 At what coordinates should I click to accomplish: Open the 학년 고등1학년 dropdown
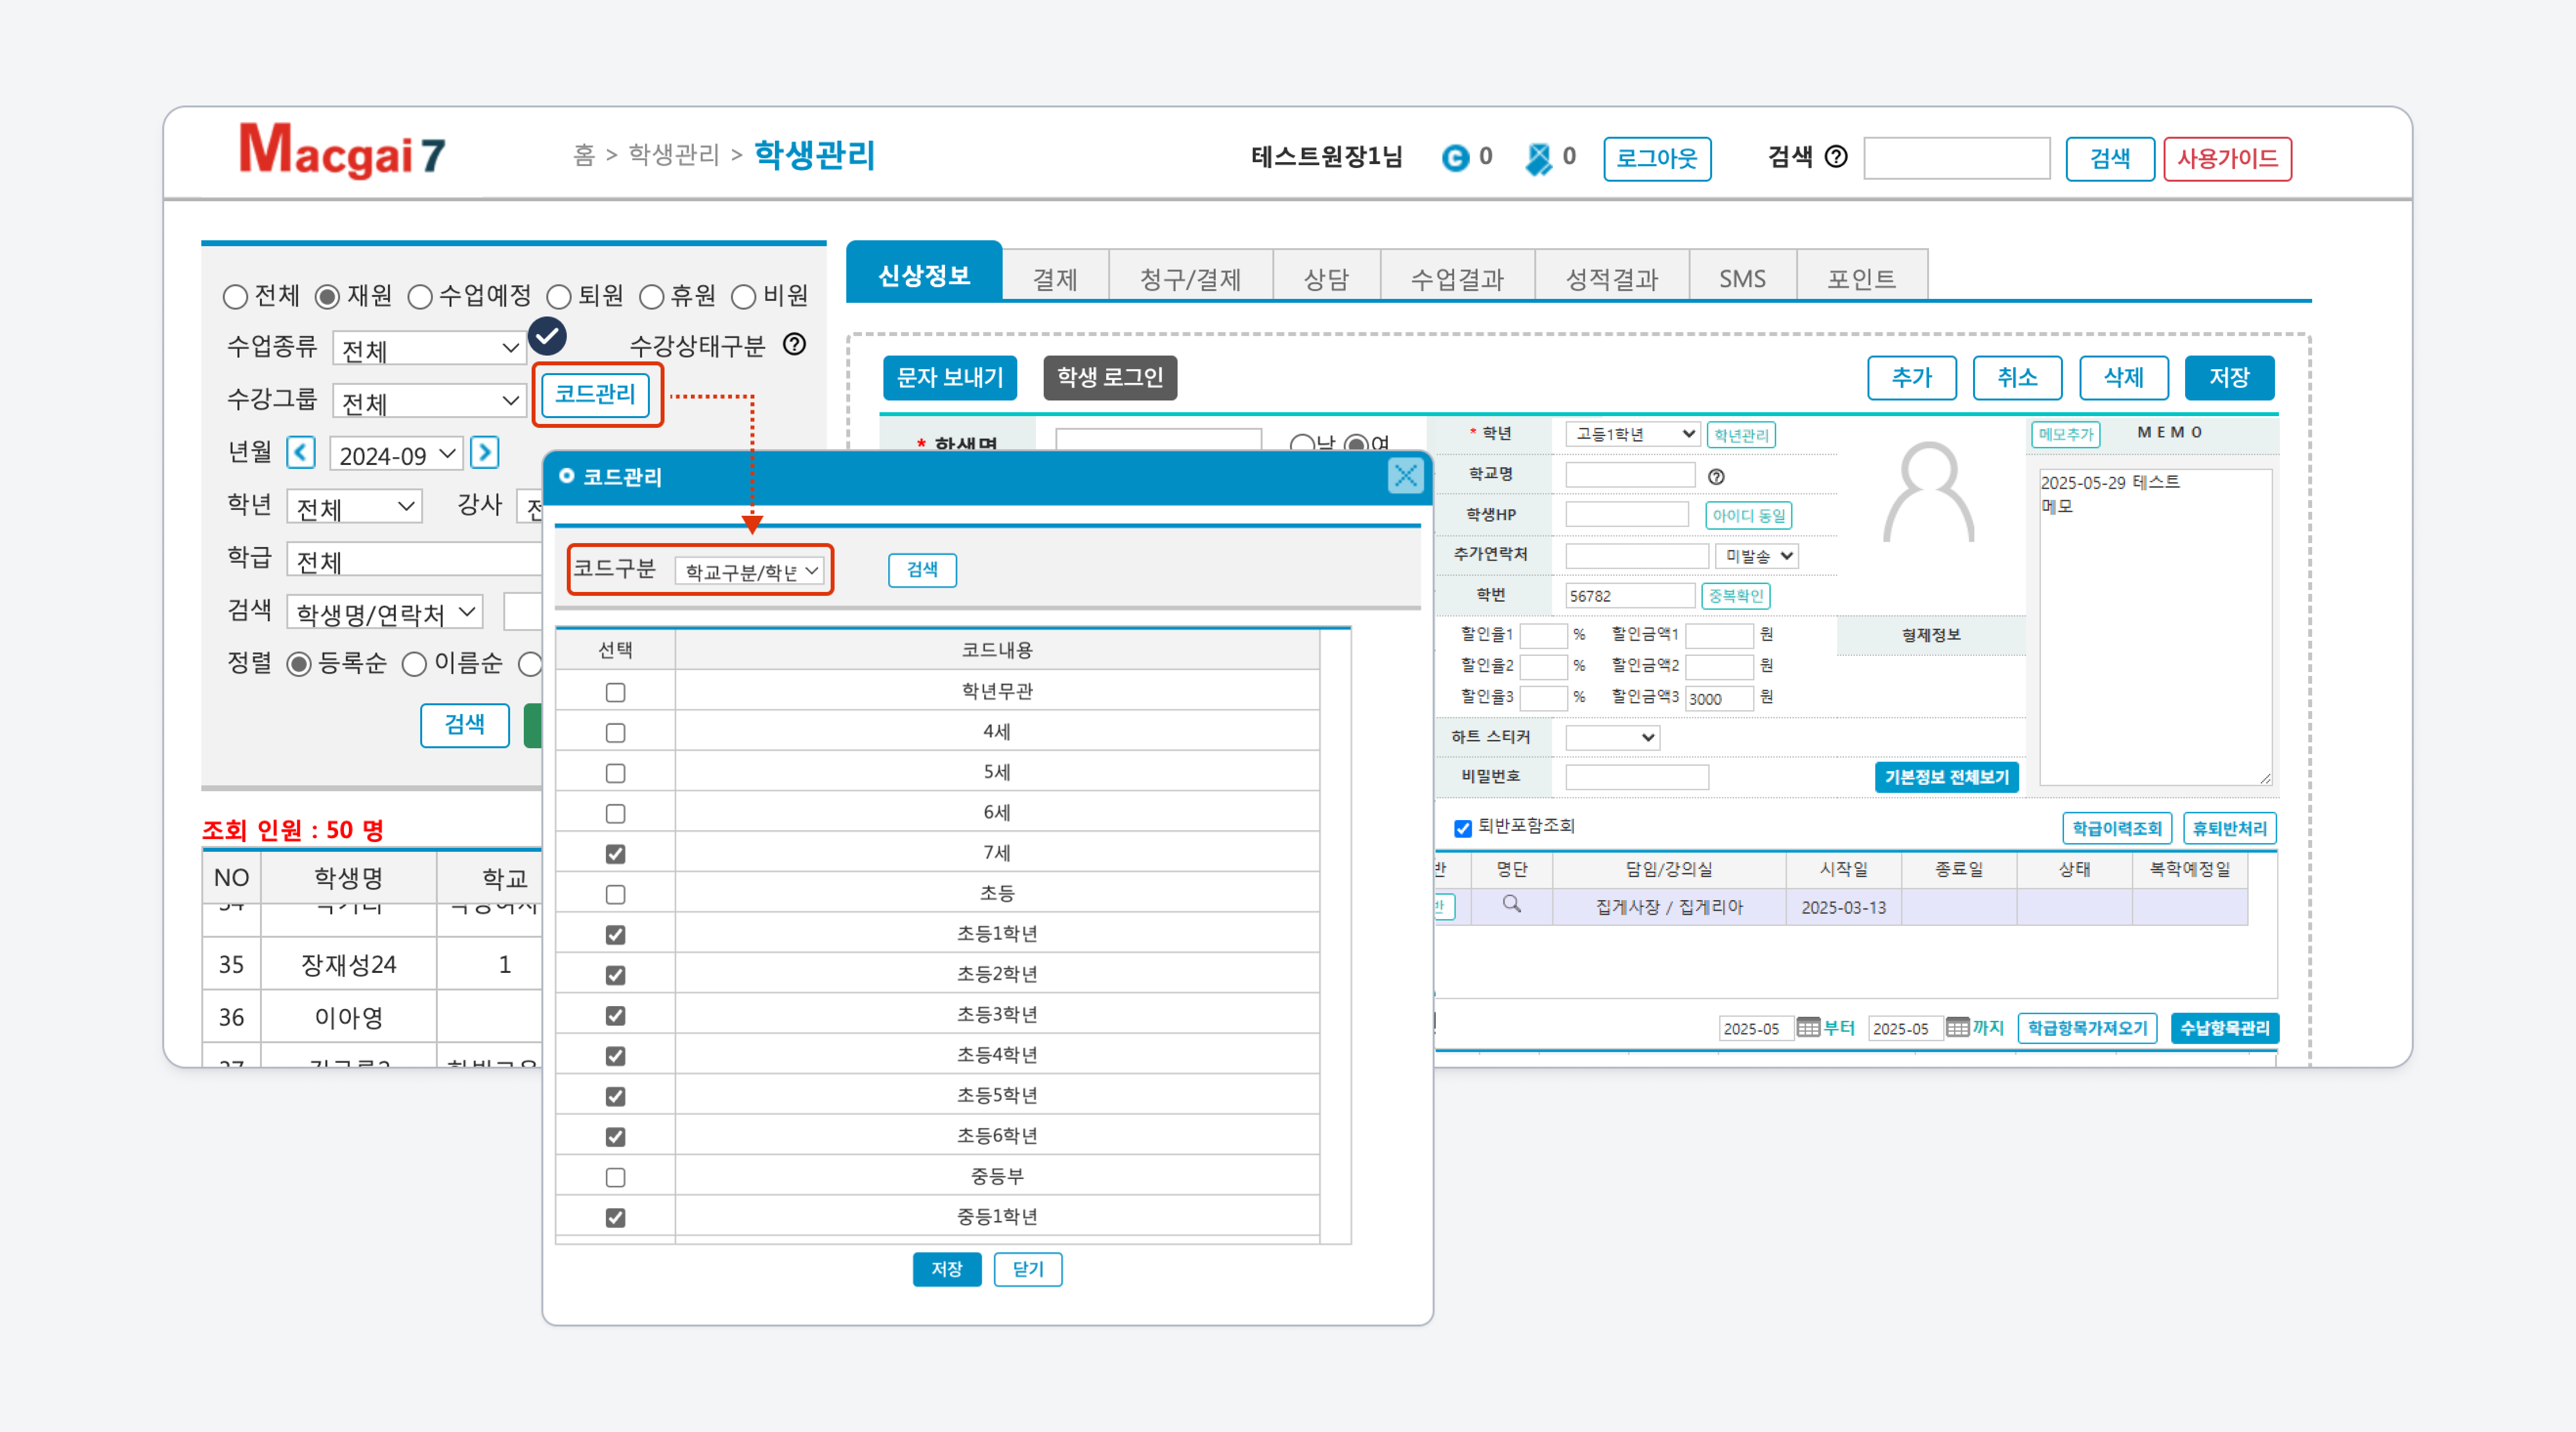pyautogui.click(x=1633, y=434)
